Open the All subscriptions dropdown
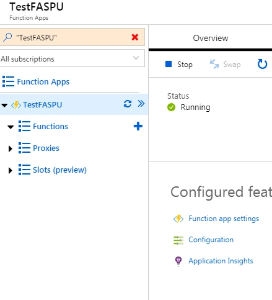This screenshot has height=300, width=272. (x=72, y=58)
